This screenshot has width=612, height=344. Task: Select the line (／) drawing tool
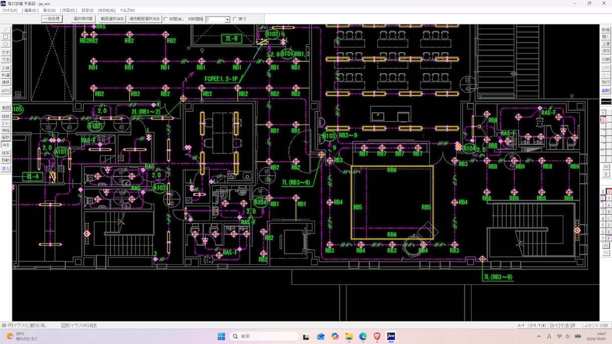(x=6, y=30)
